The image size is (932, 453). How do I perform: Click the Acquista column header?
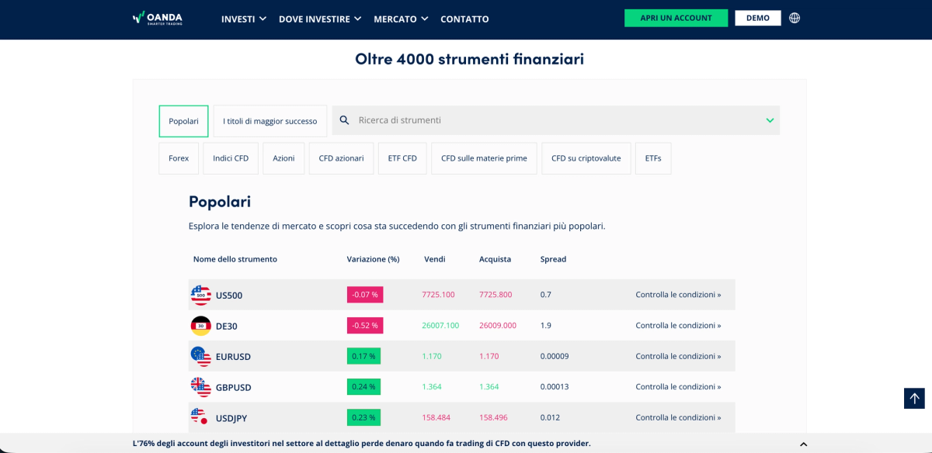tap(496, 259)
